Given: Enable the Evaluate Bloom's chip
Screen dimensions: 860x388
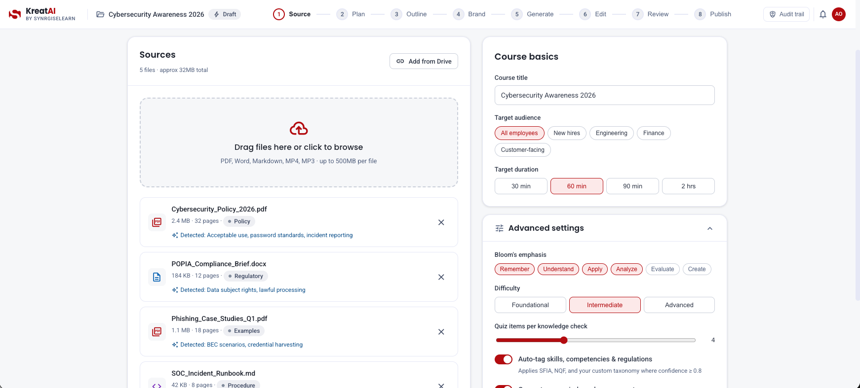Looking at the screenshot, I should pyautogui.click(x=663, y=269).
